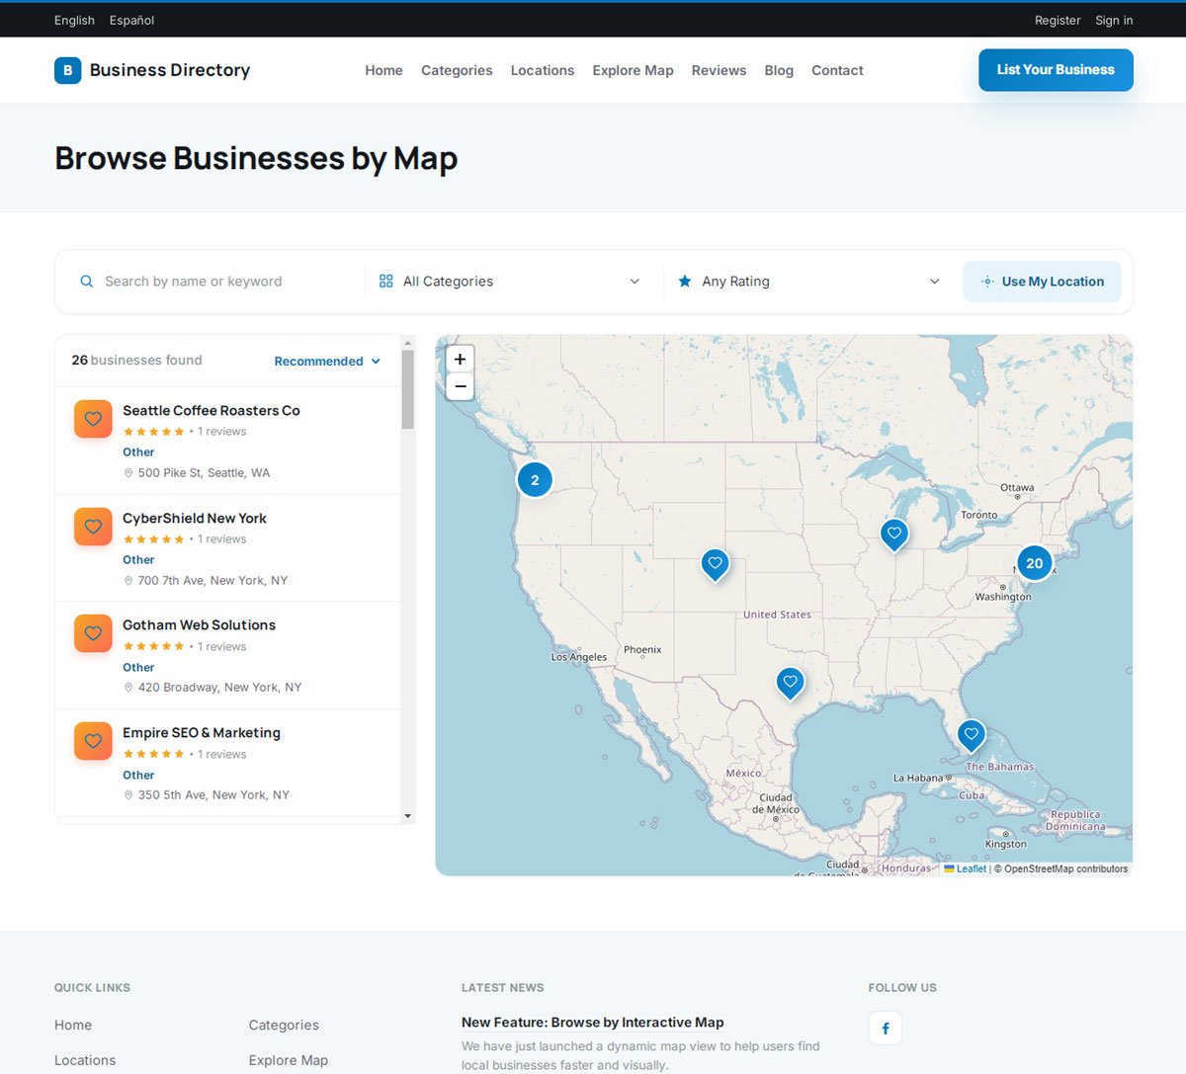Click the list scrollbar down arrow
Viewport: 1186px width, 1074px height.
click(407, 816)
